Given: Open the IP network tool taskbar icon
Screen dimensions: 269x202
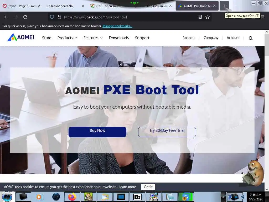Looking at the screenshot, I should tap(153, 197).
